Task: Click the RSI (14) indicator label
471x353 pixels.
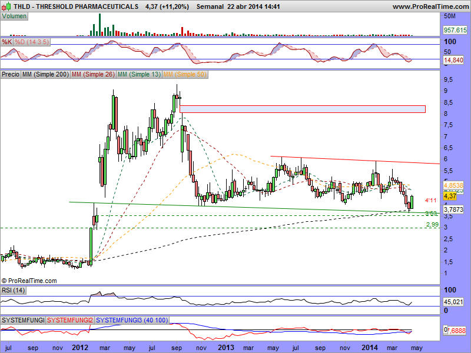Action: tap(13, 290)
